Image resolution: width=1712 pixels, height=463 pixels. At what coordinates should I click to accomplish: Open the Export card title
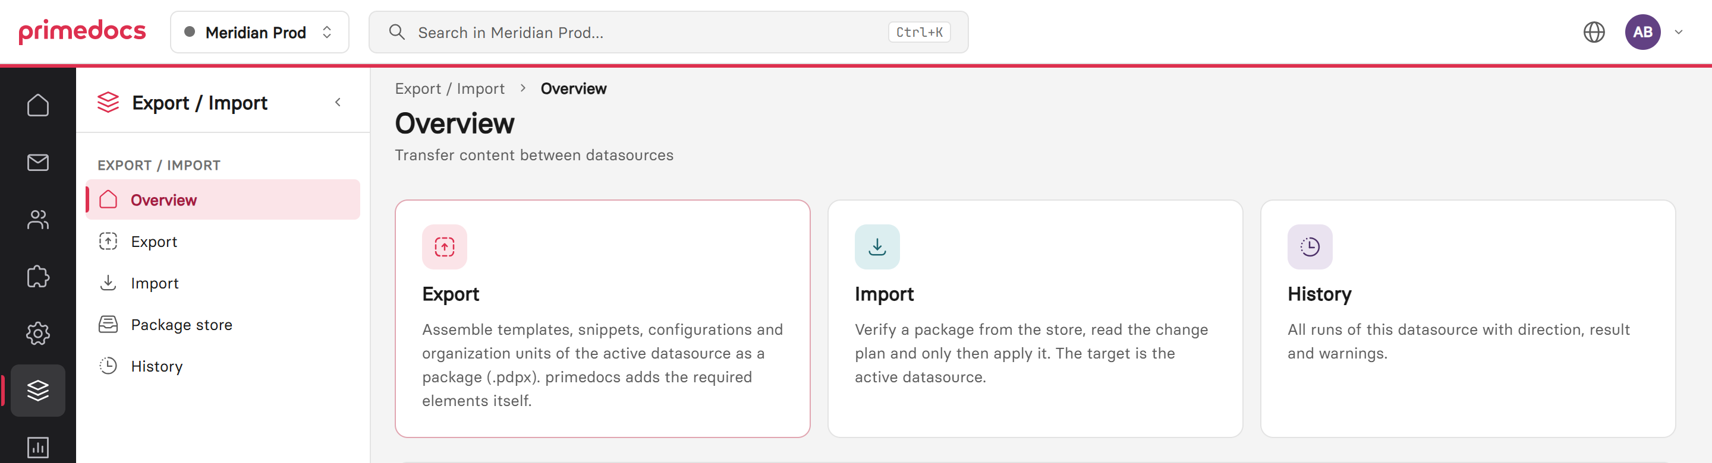point(451,294)
